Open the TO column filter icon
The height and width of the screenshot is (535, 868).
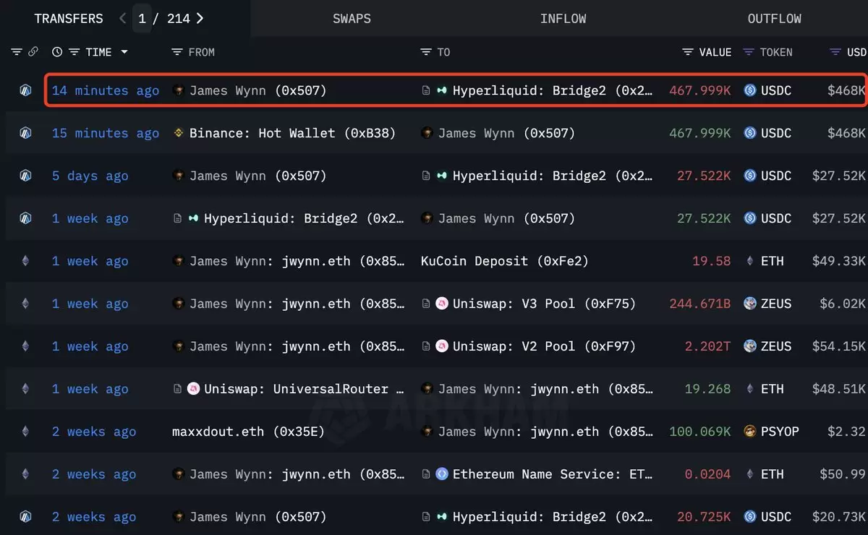pos(426,52)
